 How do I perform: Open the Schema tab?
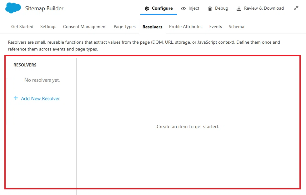point(237,27)
